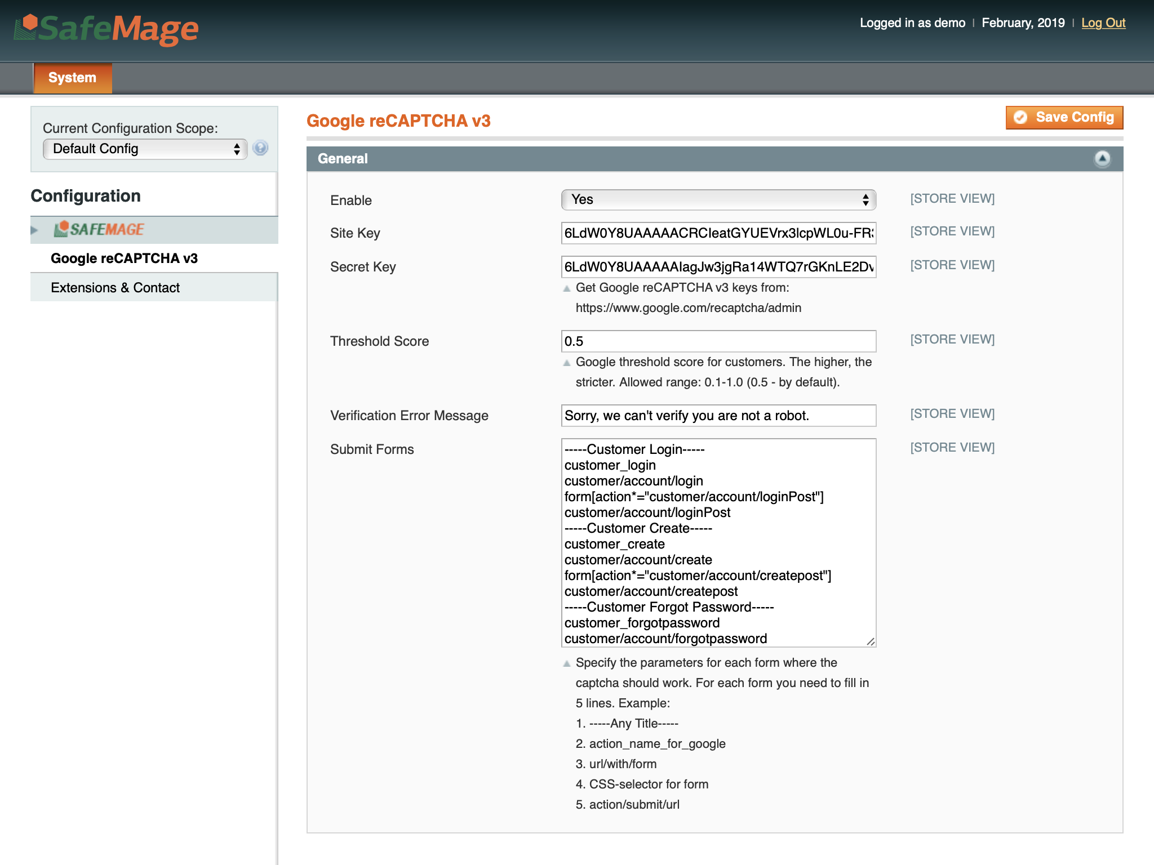Click the Verification Error Message label

click(409, 416)
